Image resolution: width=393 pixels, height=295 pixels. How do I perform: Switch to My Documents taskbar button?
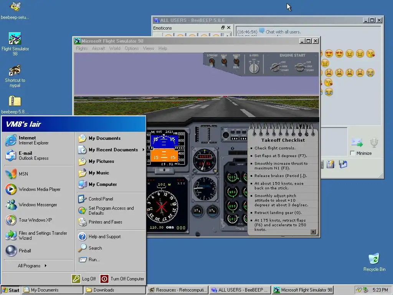click(x=52, y=290)
